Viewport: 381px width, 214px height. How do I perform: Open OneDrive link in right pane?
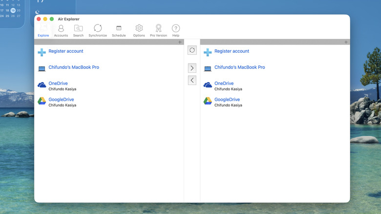click(224, 83)
